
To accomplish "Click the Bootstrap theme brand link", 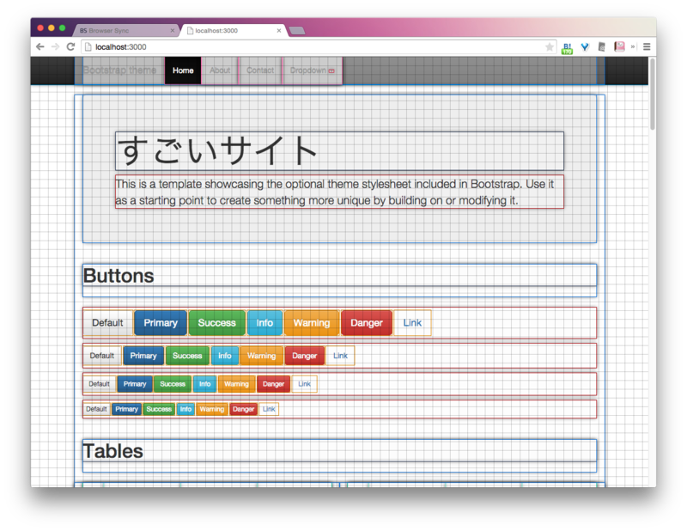I will click(119, 70).
